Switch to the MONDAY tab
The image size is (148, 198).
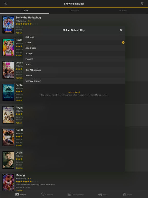[123, 11]
